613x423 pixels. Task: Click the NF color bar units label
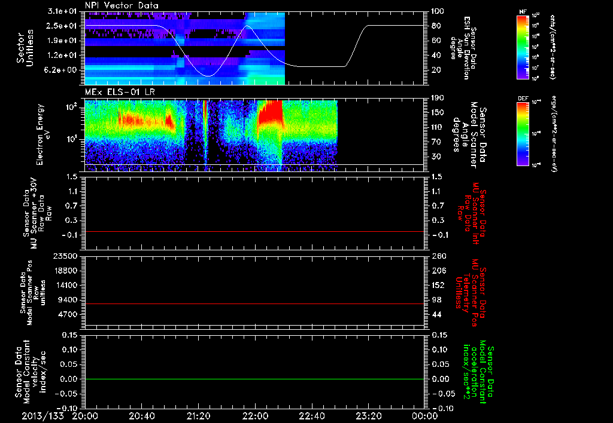click(553, 47)
